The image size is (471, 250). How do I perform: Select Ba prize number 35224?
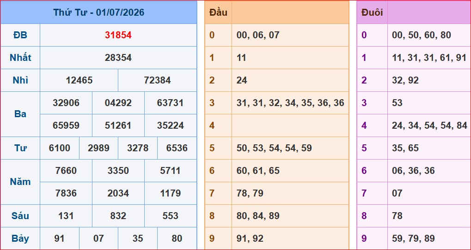(170, 125)
